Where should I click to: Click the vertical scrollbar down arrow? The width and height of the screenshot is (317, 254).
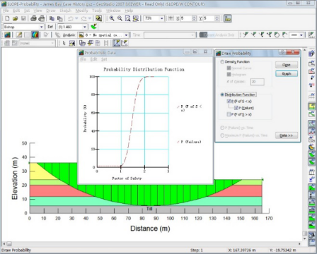tap(305, 238)
